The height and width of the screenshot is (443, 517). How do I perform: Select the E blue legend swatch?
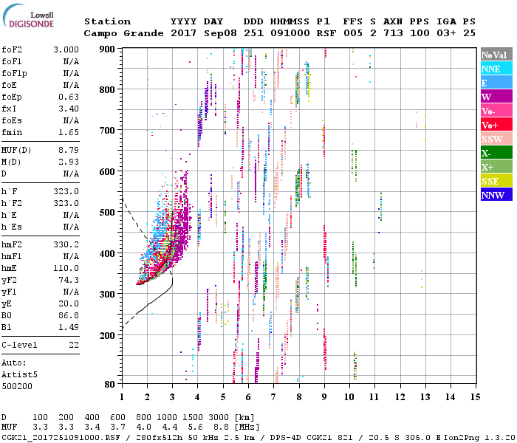click(x=496, y=83)
